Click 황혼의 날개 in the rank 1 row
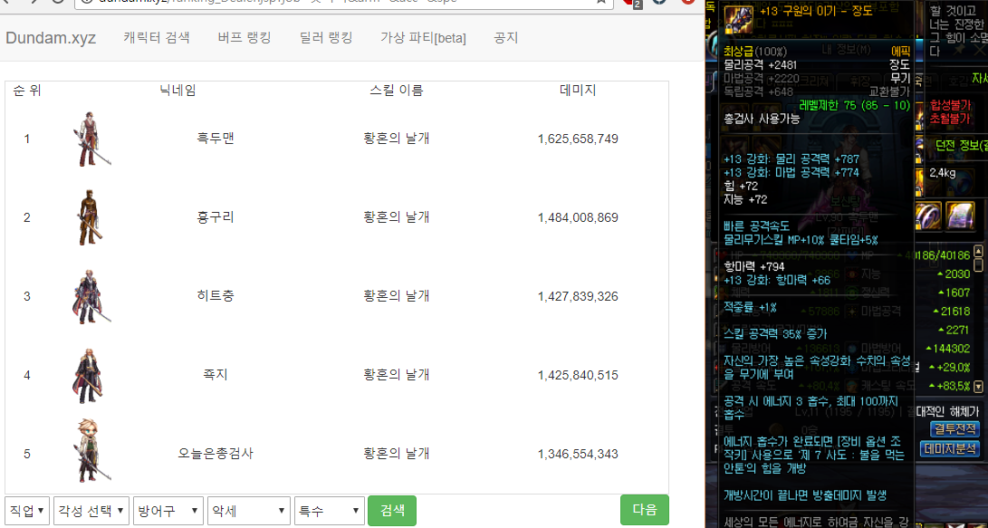This screenshot has height=528, width=988. pos(397,139)
